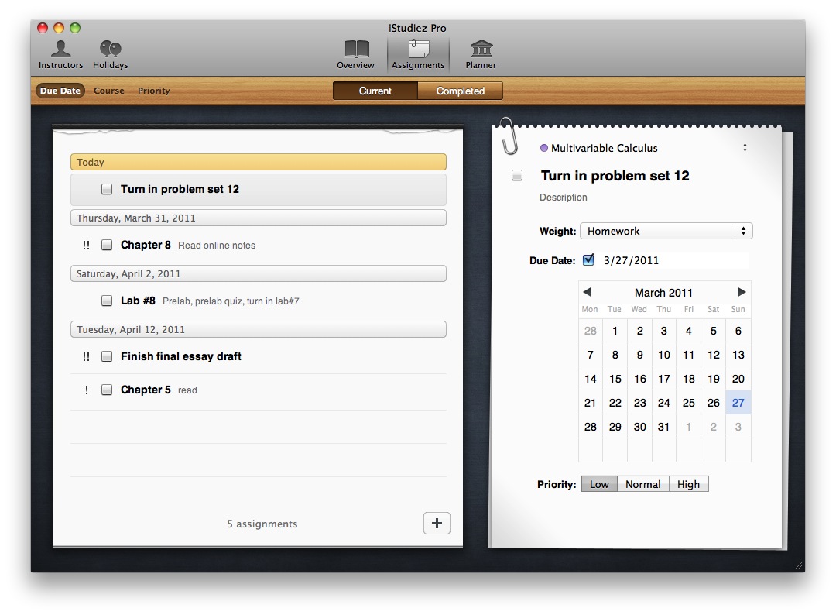Open the Planner view

pos(480,53)
